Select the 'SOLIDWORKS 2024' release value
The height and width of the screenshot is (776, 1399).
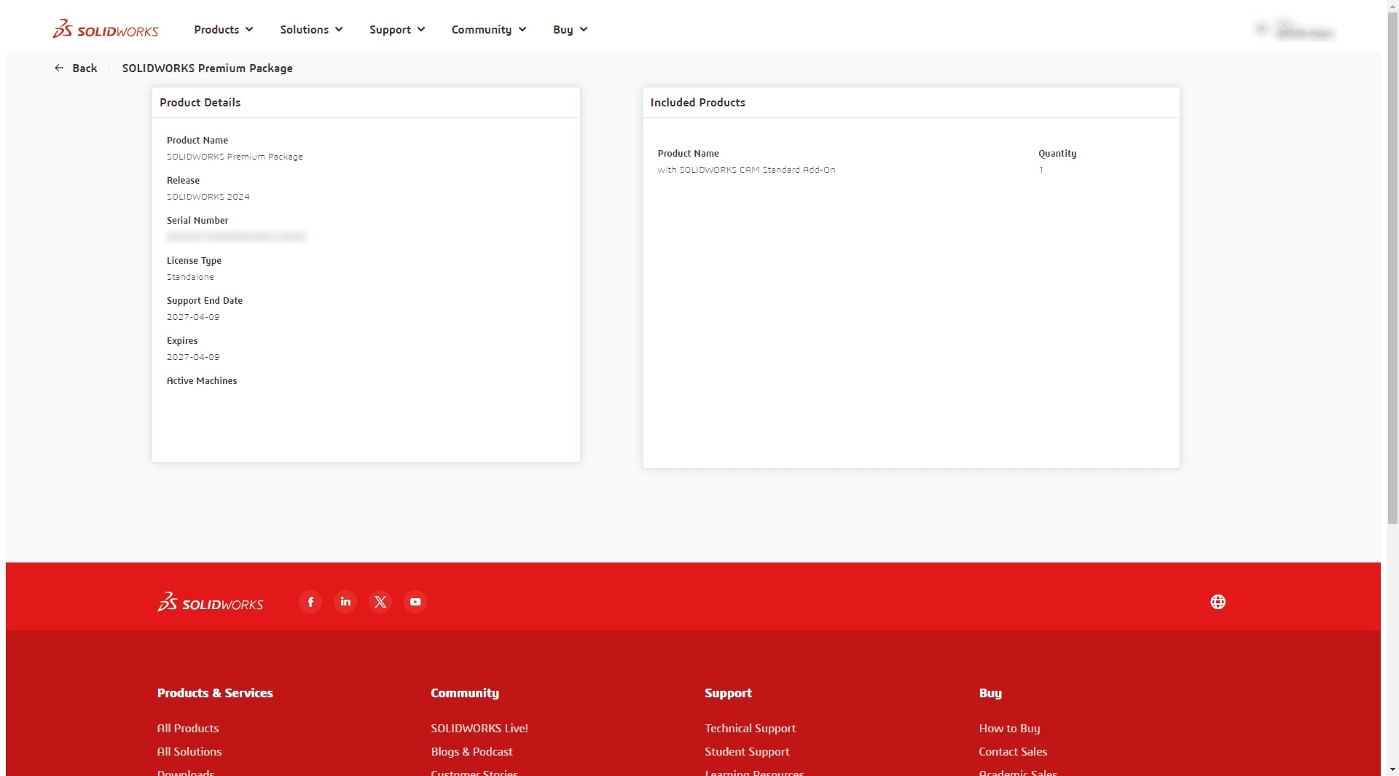tap(208, 197)
